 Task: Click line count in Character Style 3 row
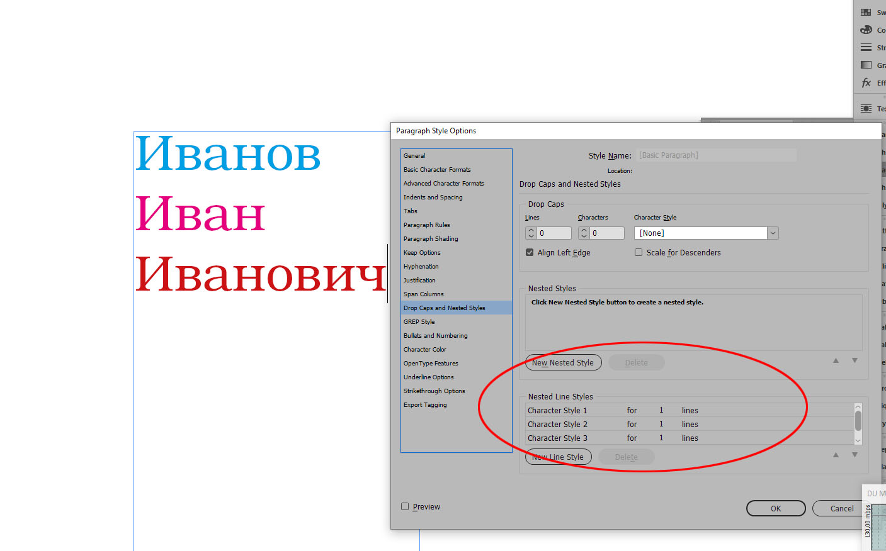[x=661, y=438]
